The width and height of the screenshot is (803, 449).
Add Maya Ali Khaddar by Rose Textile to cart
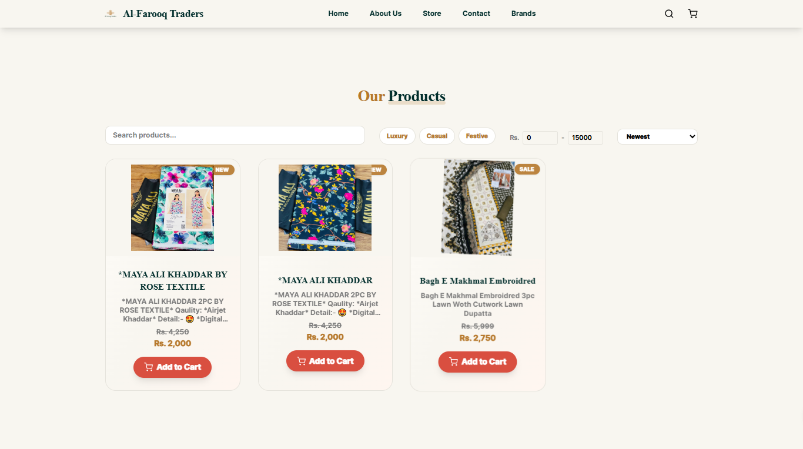172,367
